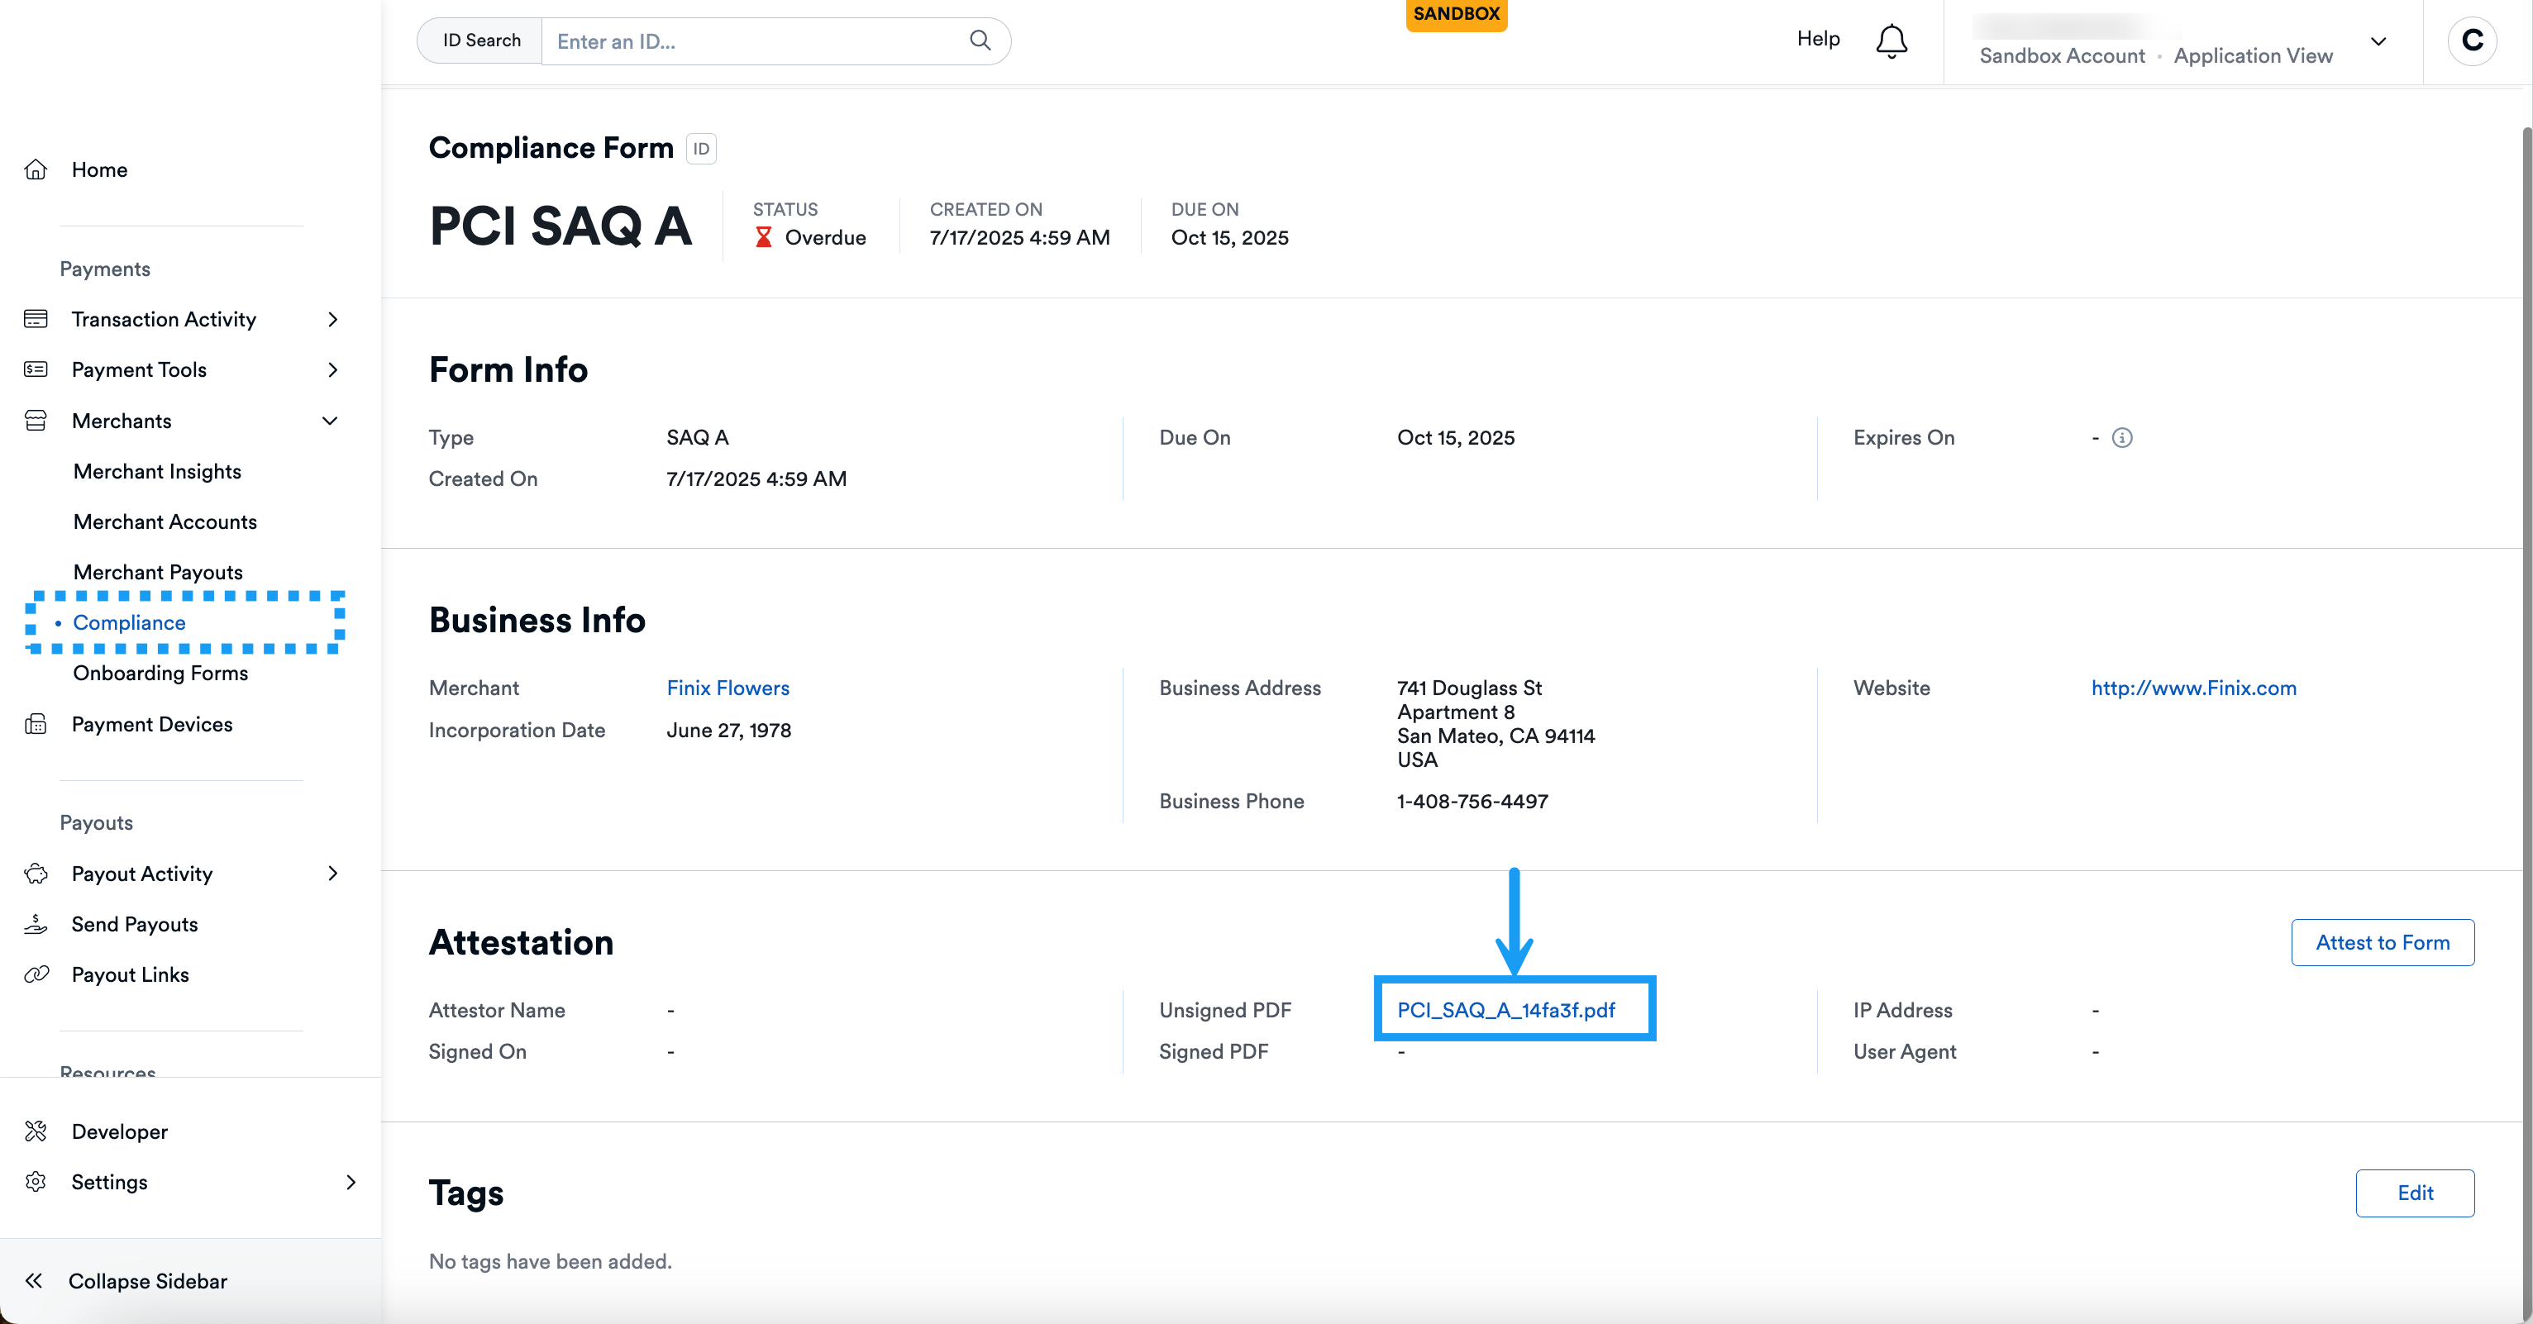Collapse the Merchants section chevron
Viewport: 2533px width, 1324px height.
[x=331, y=421]
